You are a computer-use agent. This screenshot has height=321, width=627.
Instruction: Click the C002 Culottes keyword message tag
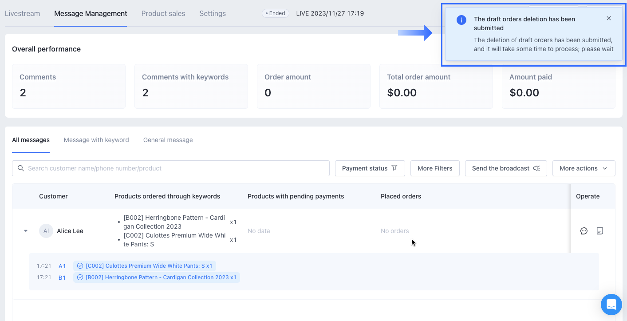(x=145, y=266)
